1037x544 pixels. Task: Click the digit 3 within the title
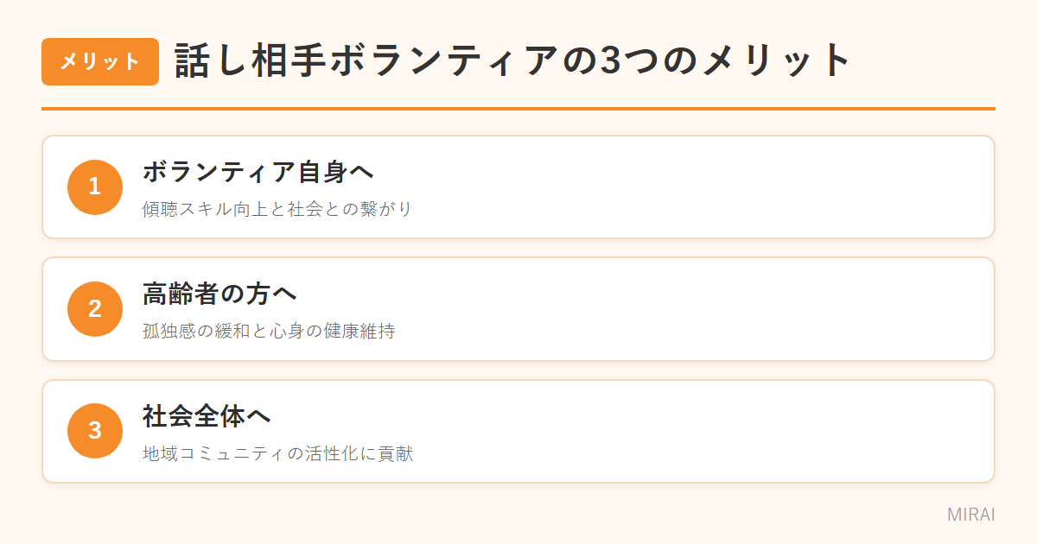point(610,62)
